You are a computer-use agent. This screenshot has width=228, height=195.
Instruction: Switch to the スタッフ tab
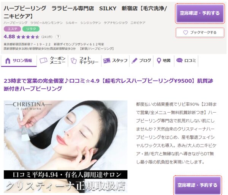(115, 61)
